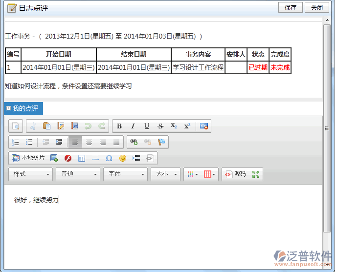Insert a Flash object
The width and height of the screenshot is (337, 272).
point(68,158)
